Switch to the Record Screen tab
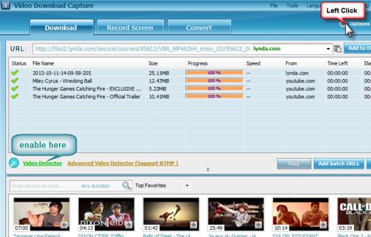Viewport: 371px width, 237px height. pyautogui.click(x=130, y=28)
